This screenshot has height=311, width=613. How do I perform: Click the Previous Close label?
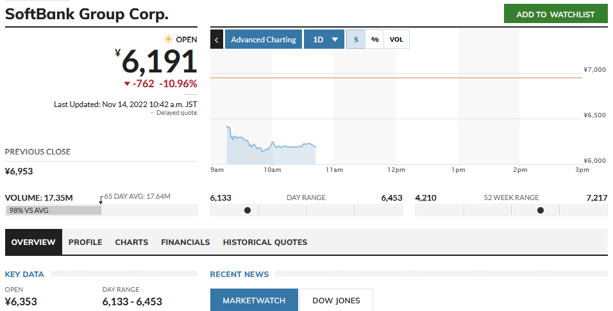(x=38, y=152)
